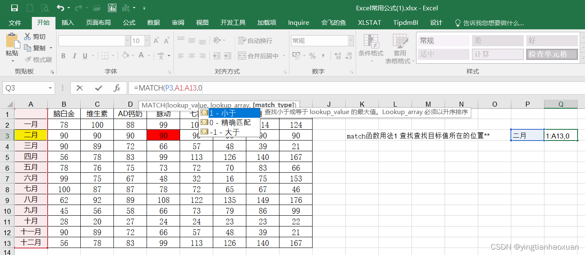
Task: Click the Cut (剪切) scissors button
Action: (35, 37)
